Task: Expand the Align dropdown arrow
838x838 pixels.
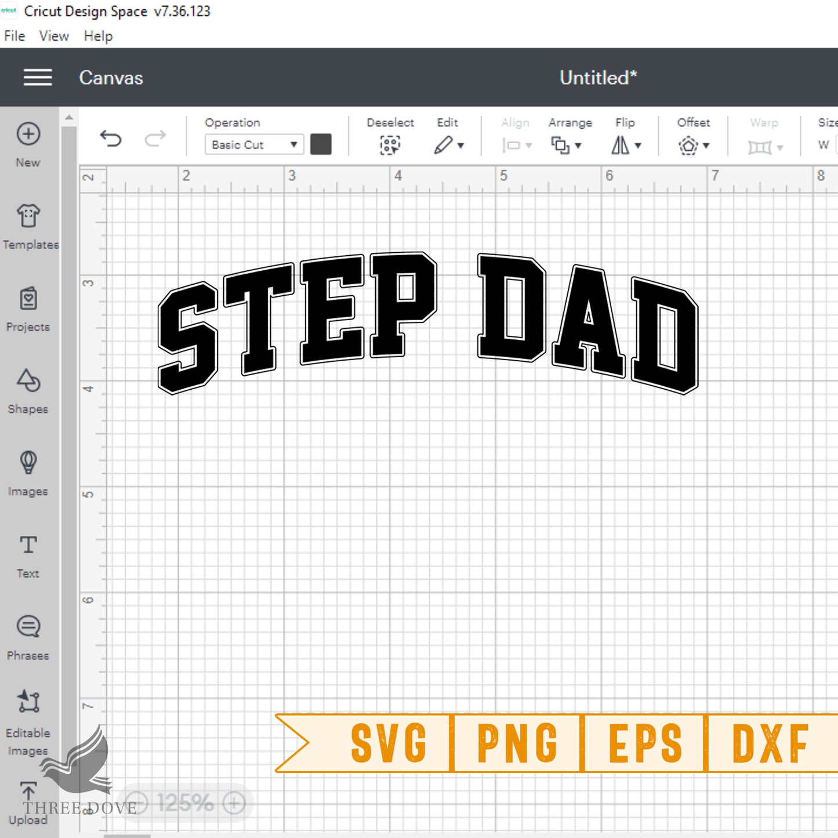Action: (x=529, y=146)
